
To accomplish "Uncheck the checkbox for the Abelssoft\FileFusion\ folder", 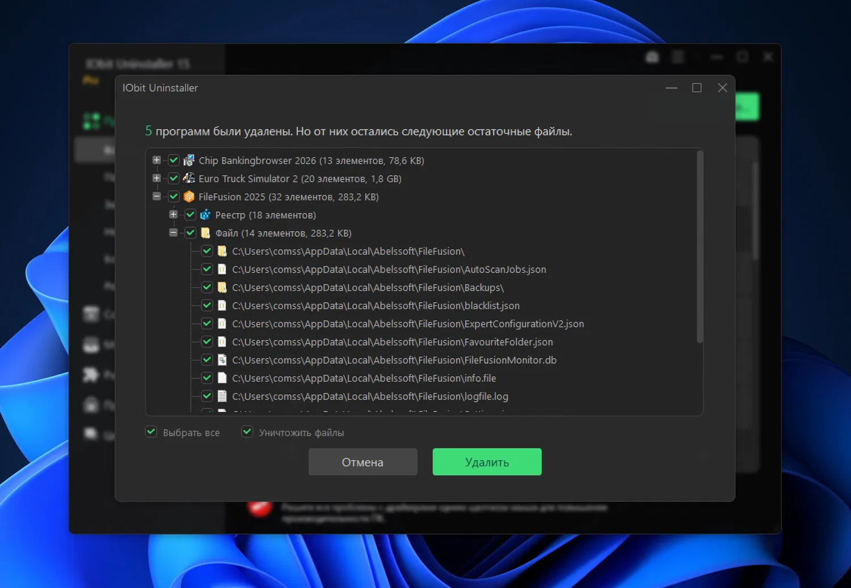I will pos(207,251).
